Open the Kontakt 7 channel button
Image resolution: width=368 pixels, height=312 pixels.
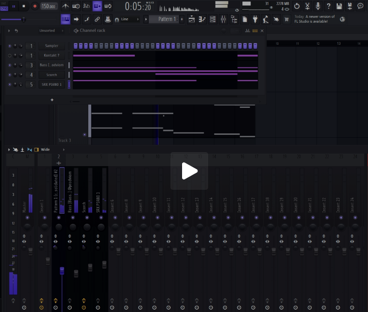click(x=52, y=55)
